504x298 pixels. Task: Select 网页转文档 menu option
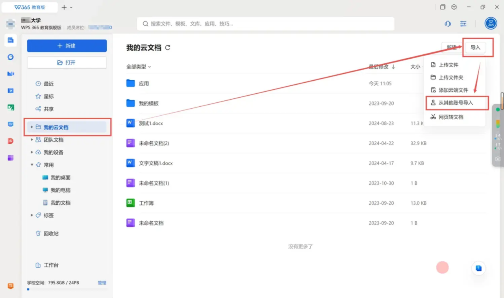tap(451, 117)
